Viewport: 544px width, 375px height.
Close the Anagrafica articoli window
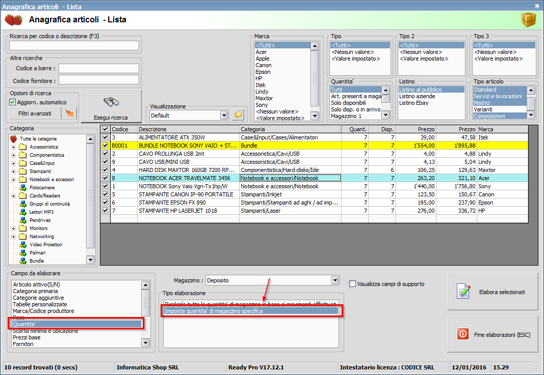point(537,6)
